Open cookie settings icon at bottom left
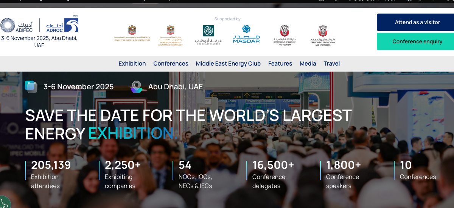454x208 pixels. click(x=4, y=203)
